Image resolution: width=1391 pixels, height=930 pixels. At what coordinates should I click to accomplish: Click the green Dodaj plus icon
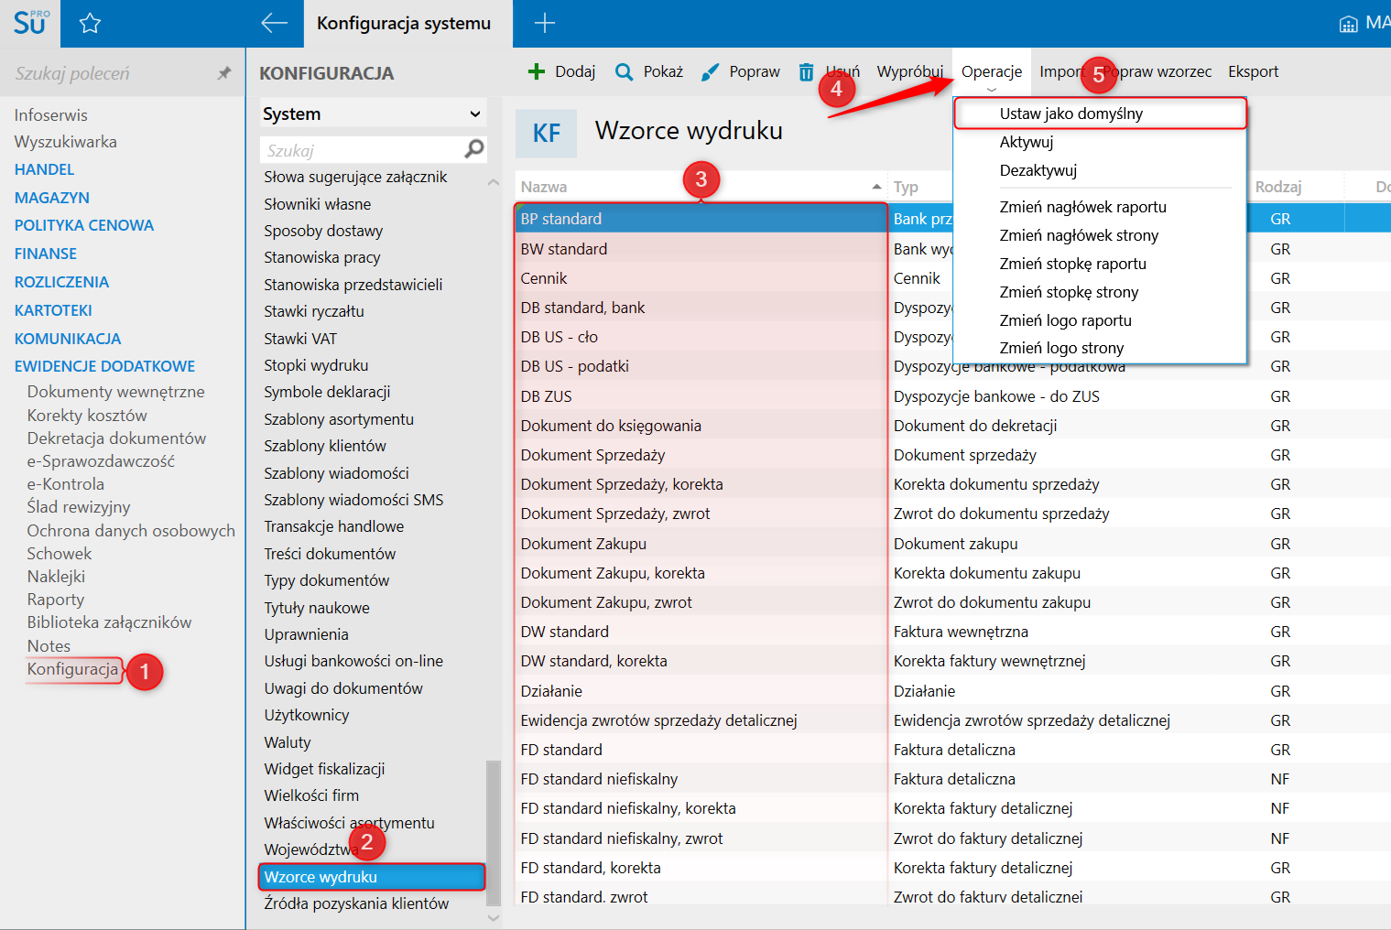pos(537,71)
